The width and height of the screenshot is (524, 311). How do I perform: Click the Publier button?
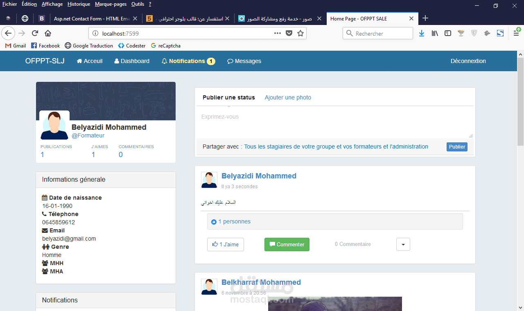[x=457, y=147]
